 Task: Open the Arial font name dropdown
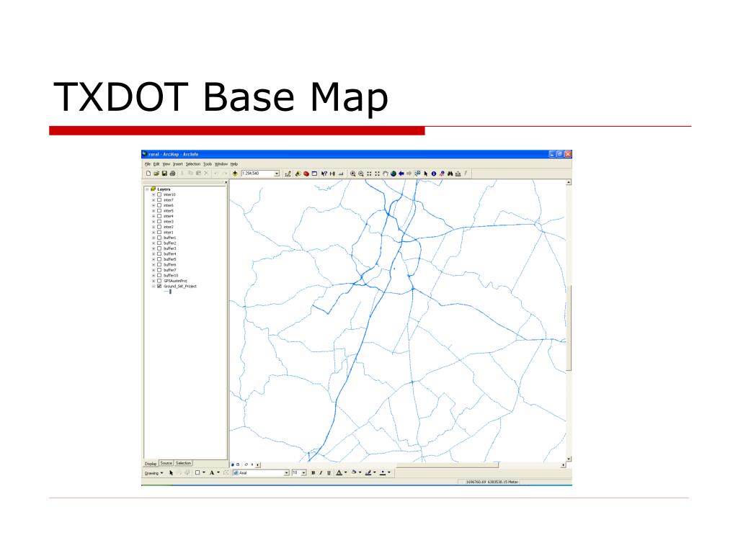(x=286, y=472)
